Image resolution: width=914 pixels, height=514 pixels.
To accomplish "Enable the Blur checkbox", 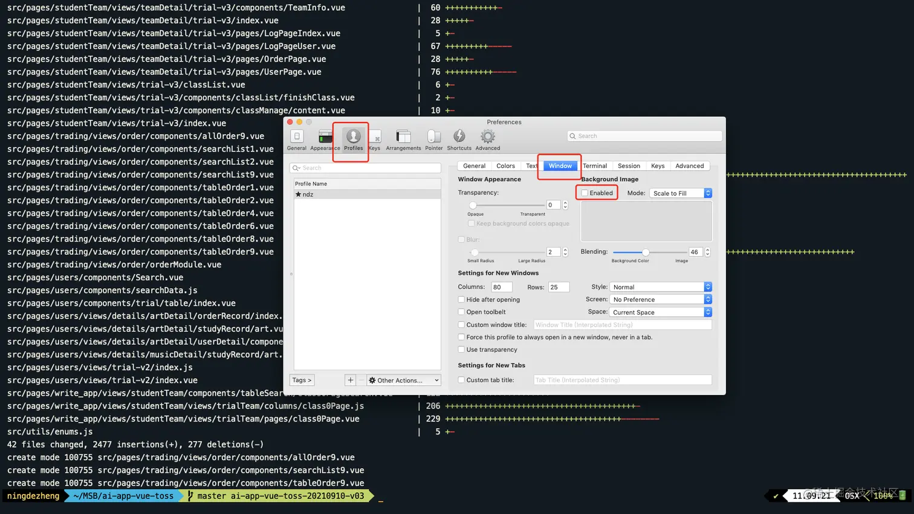I will pos(462,240).
